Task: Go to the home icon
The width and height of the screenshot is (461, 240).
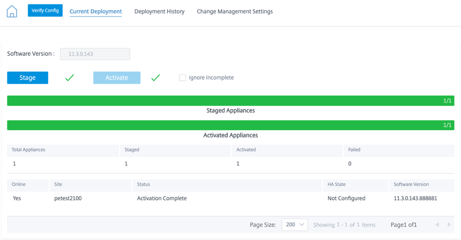Action: (x=12, y=11)
